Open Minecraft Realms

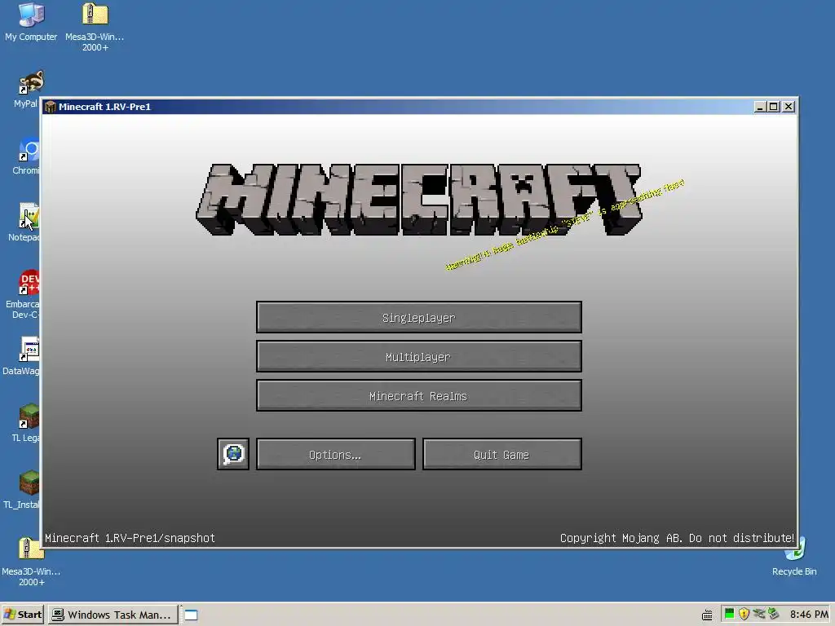tap(418, 395)
